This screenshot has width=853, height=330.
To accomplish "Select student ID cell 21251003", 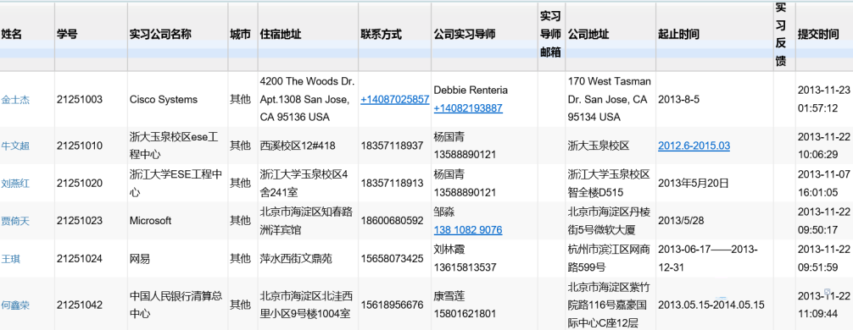I will click(x=80, y=100).
